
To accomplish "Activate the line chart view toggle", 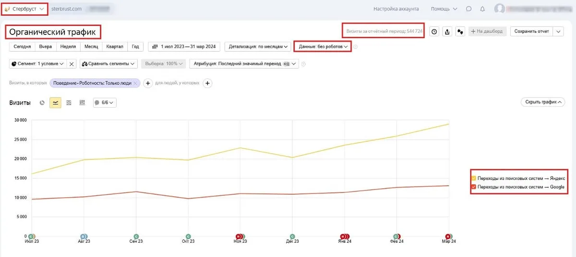I will (x=55, y=102).
